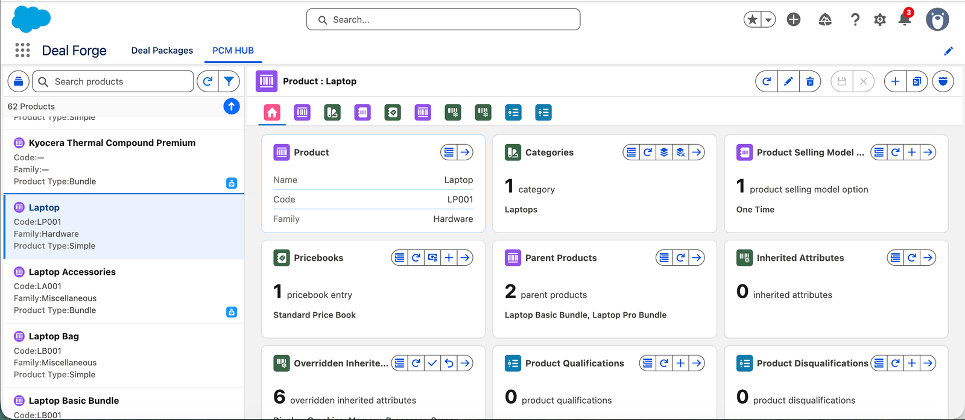Refresh the Product Qualifications card
This screenshot has width=965, height=420.
pos(664,363)
